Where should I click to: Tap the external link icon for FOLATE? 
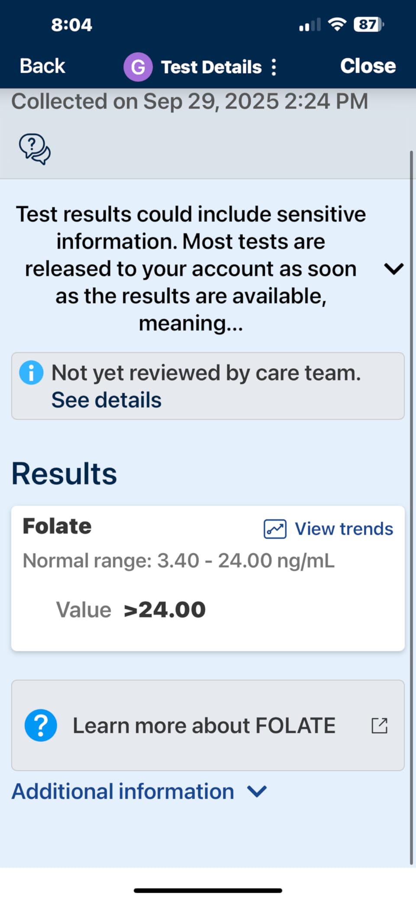pos(379,725)
